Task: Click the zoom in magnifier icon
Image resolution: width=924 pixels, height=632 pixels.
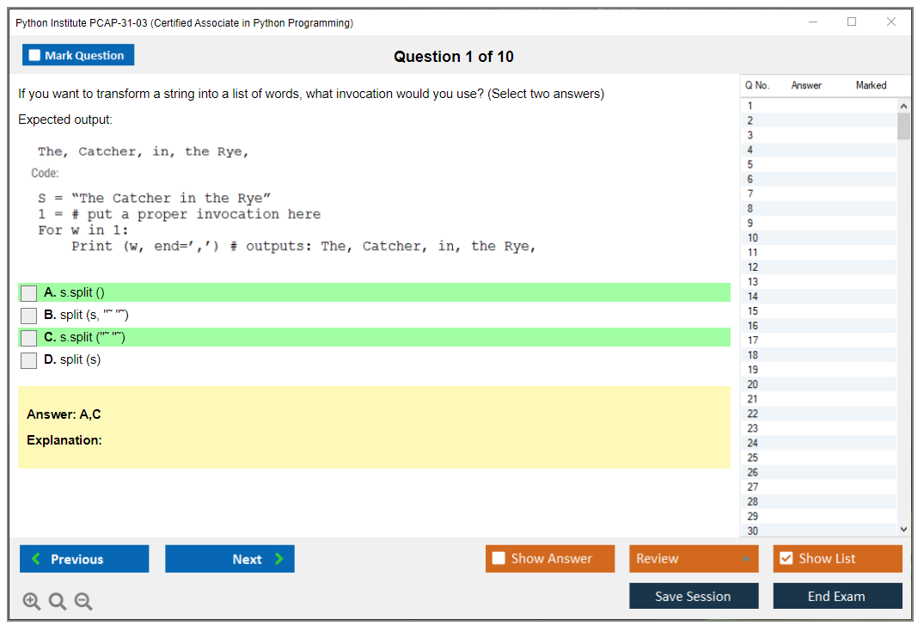Action: 31,602
